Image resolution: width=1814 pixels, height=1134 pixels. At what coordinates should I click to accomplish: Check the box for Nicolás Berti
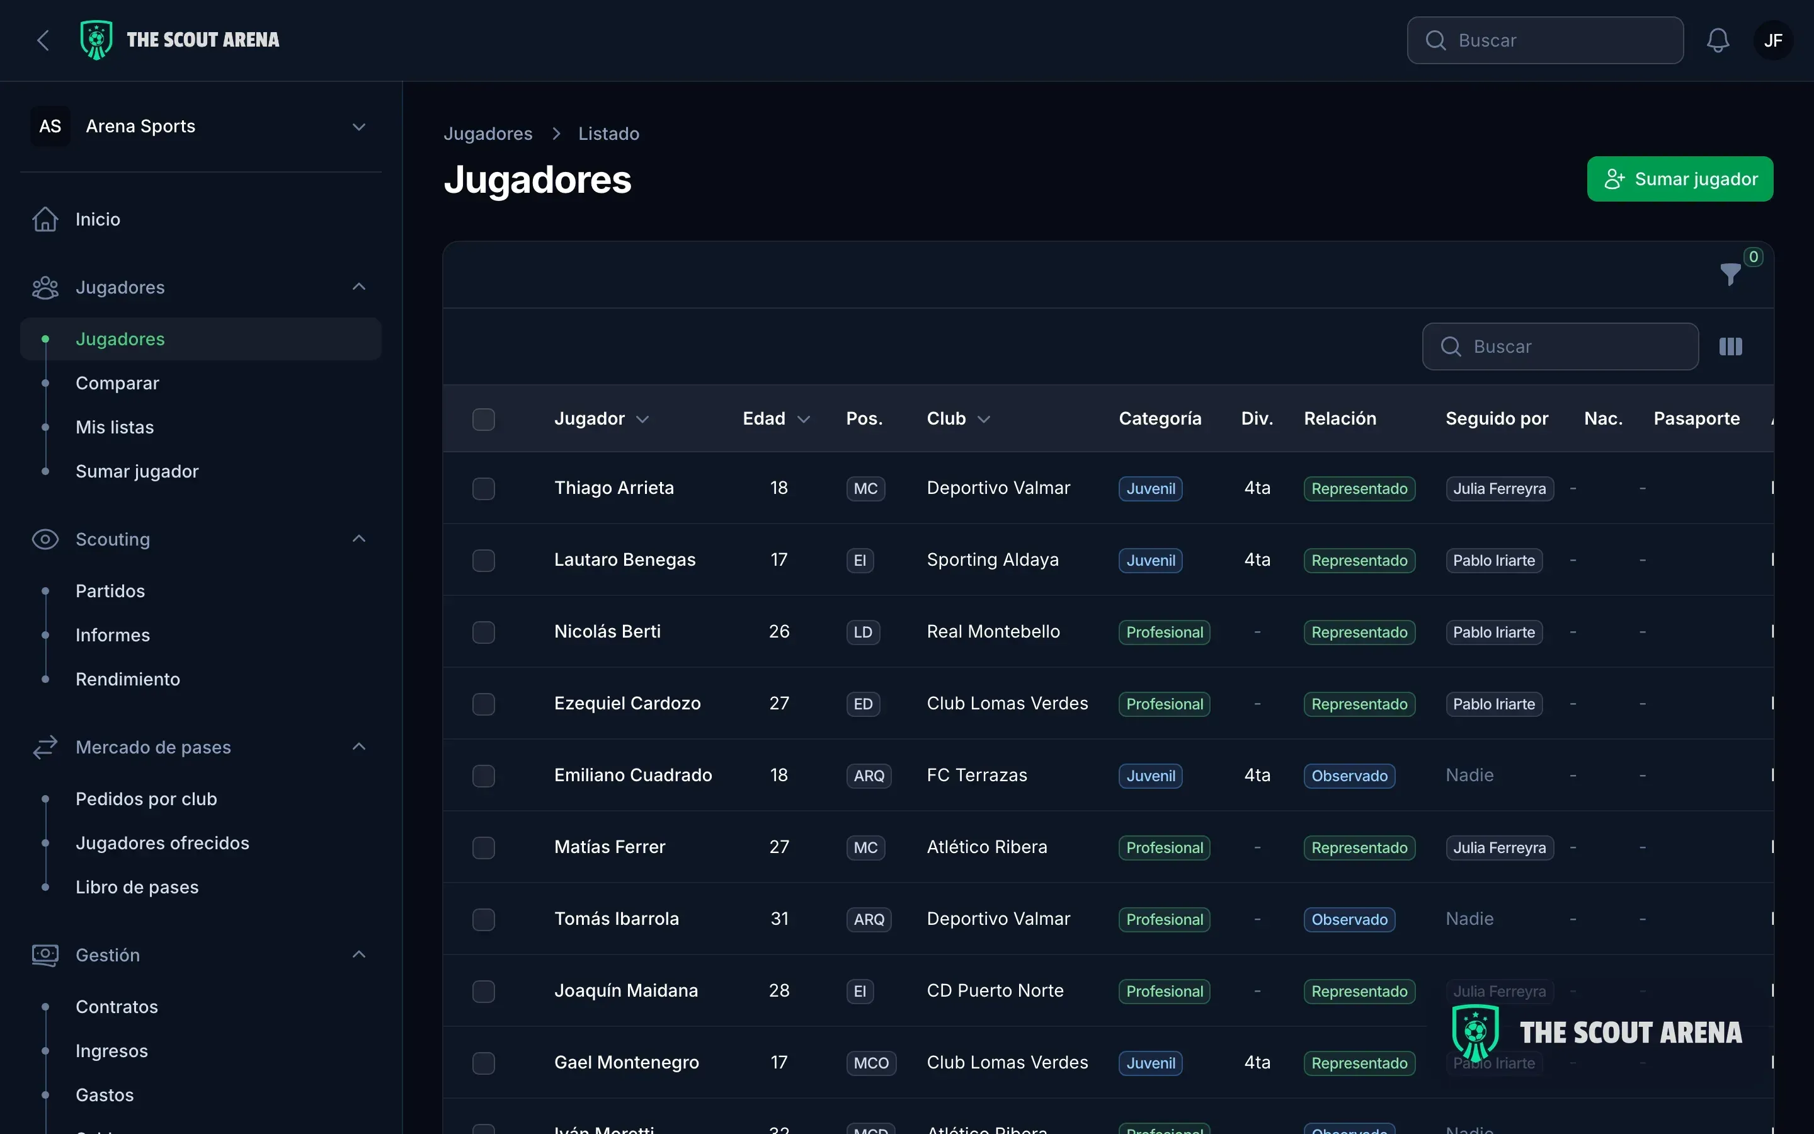tap(484, 633)
